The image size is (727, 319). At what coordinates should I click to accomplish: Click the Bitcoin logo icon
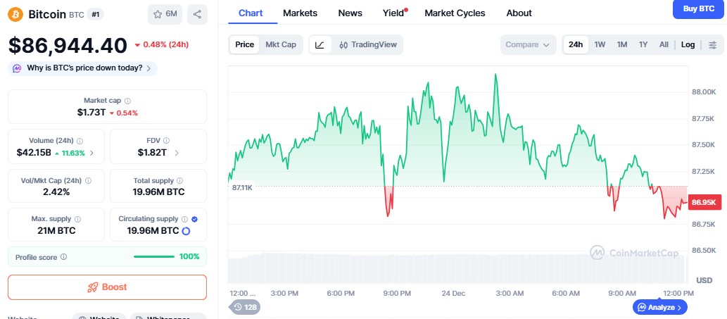[15, 14]
